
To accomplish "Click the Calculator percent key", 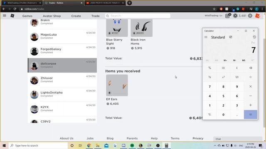I will (209, 68).
